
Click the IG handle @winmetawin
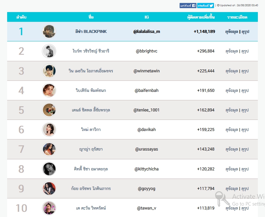click(x=146, y=71)
